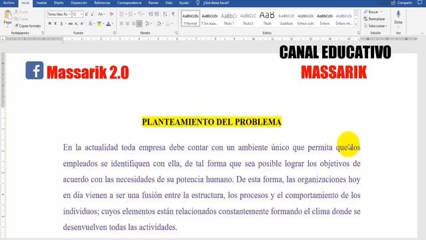Viewport: 426px width, 240px height.
Task: Toggle text highlight color
Action: (x=99, y=24)
